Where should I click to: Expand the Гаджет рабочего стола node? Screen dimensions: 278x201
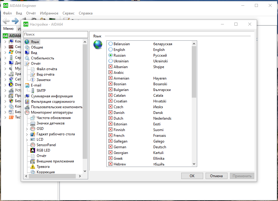[27, 134]
